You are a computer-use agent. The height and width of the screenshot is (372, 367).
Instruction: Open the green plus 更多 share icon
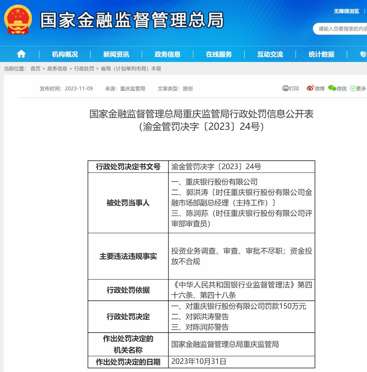click(353, 89)
